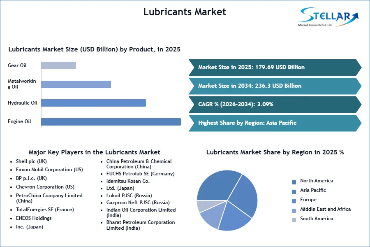Select the Middle East and Africa legend swatch
Image resolution: width=370 pixels, height=247 pixels.
pos(294,211)
